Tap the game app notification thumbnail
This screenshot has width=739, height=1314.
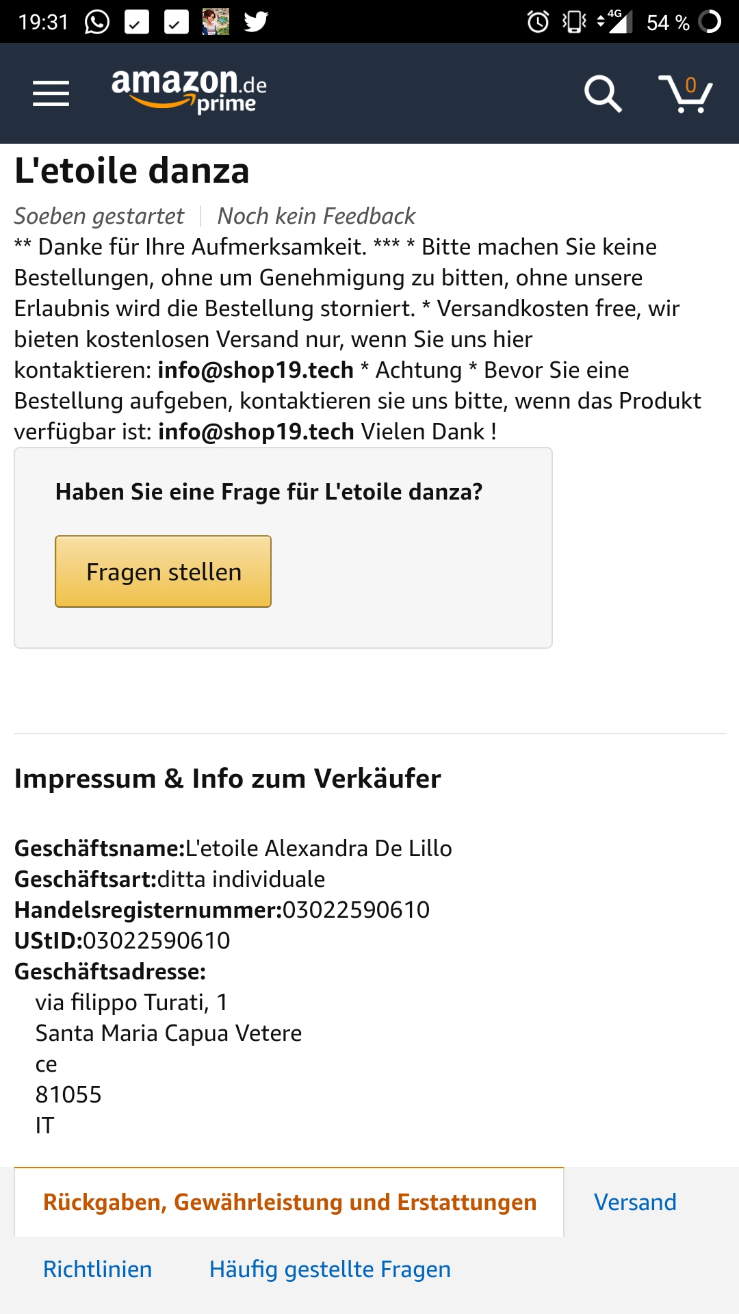point(216,22)
